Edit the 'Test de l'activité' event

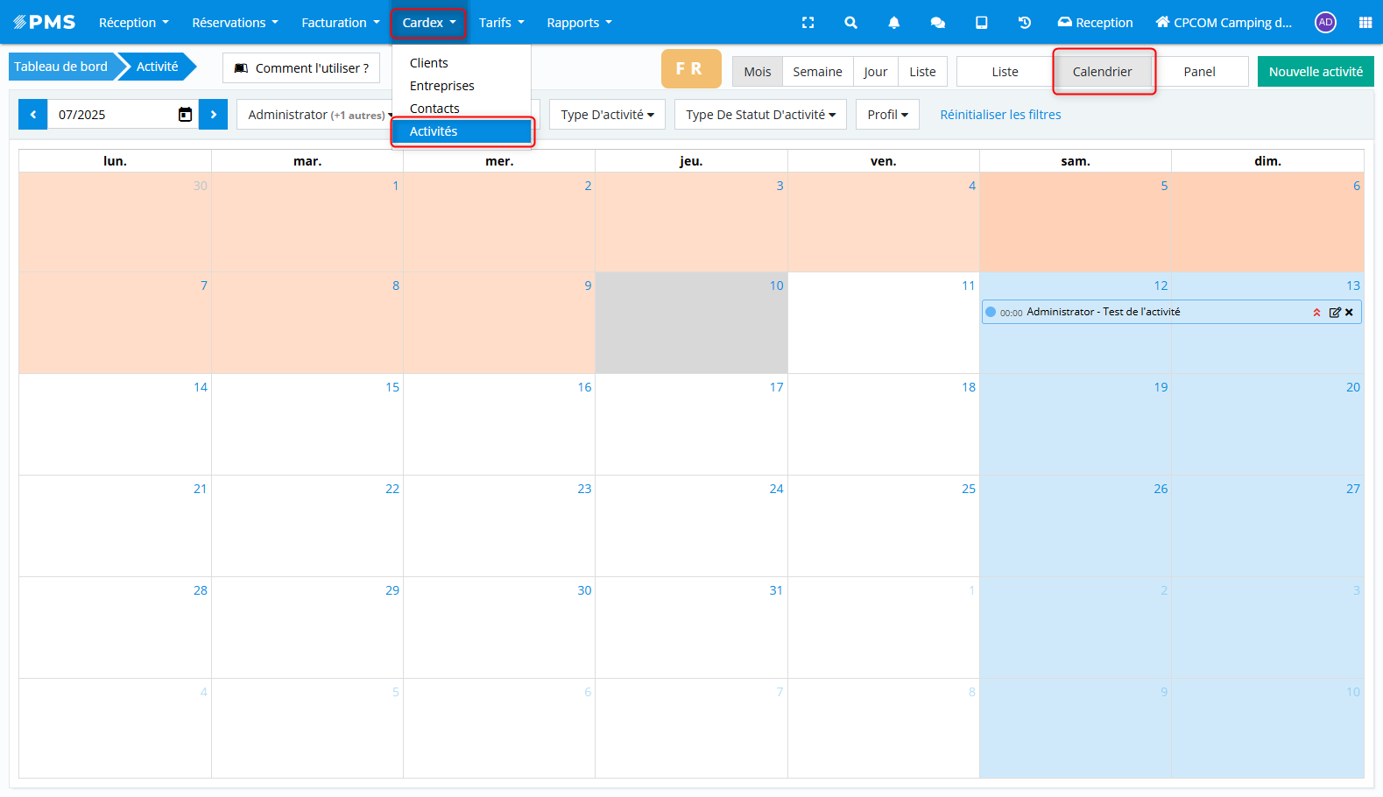(1334, 313)
